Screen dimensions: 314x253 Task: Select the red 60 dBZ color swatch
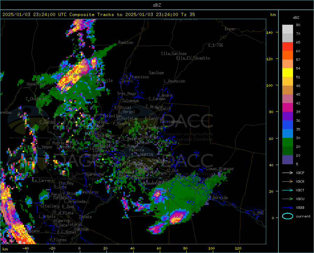click(x=287, y=47)
